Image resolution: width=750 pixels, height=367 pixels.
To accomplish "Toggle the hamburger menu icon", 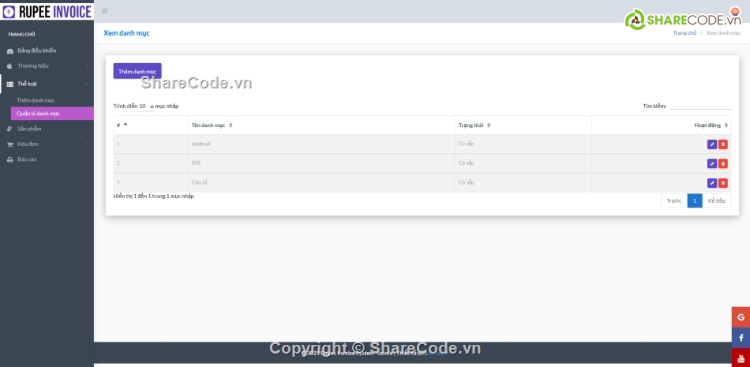I will pos(105,11).
